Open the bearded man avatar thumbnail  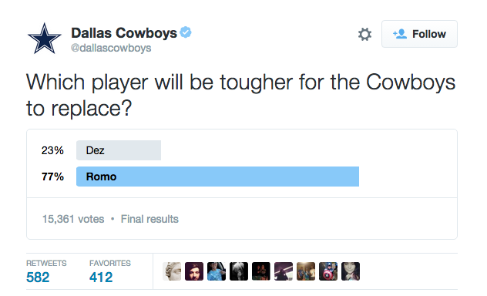[x=194, y=271]
